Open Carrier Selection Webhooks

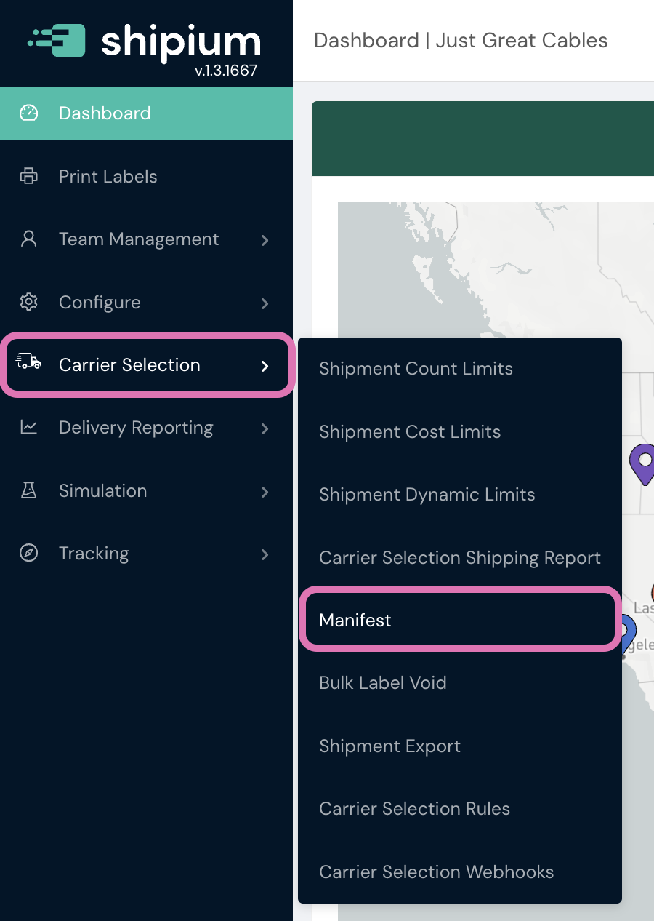[x=437, y=872]
